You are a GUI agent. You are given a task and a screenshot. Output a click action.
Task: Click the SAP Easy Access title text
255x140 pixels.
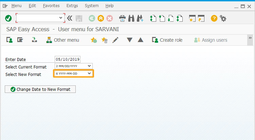pos(62,29)
